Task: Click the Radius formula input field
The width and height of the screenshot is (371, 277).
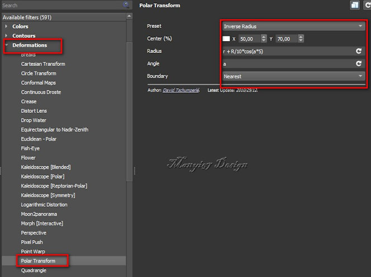Action: (x=286, y=51)
